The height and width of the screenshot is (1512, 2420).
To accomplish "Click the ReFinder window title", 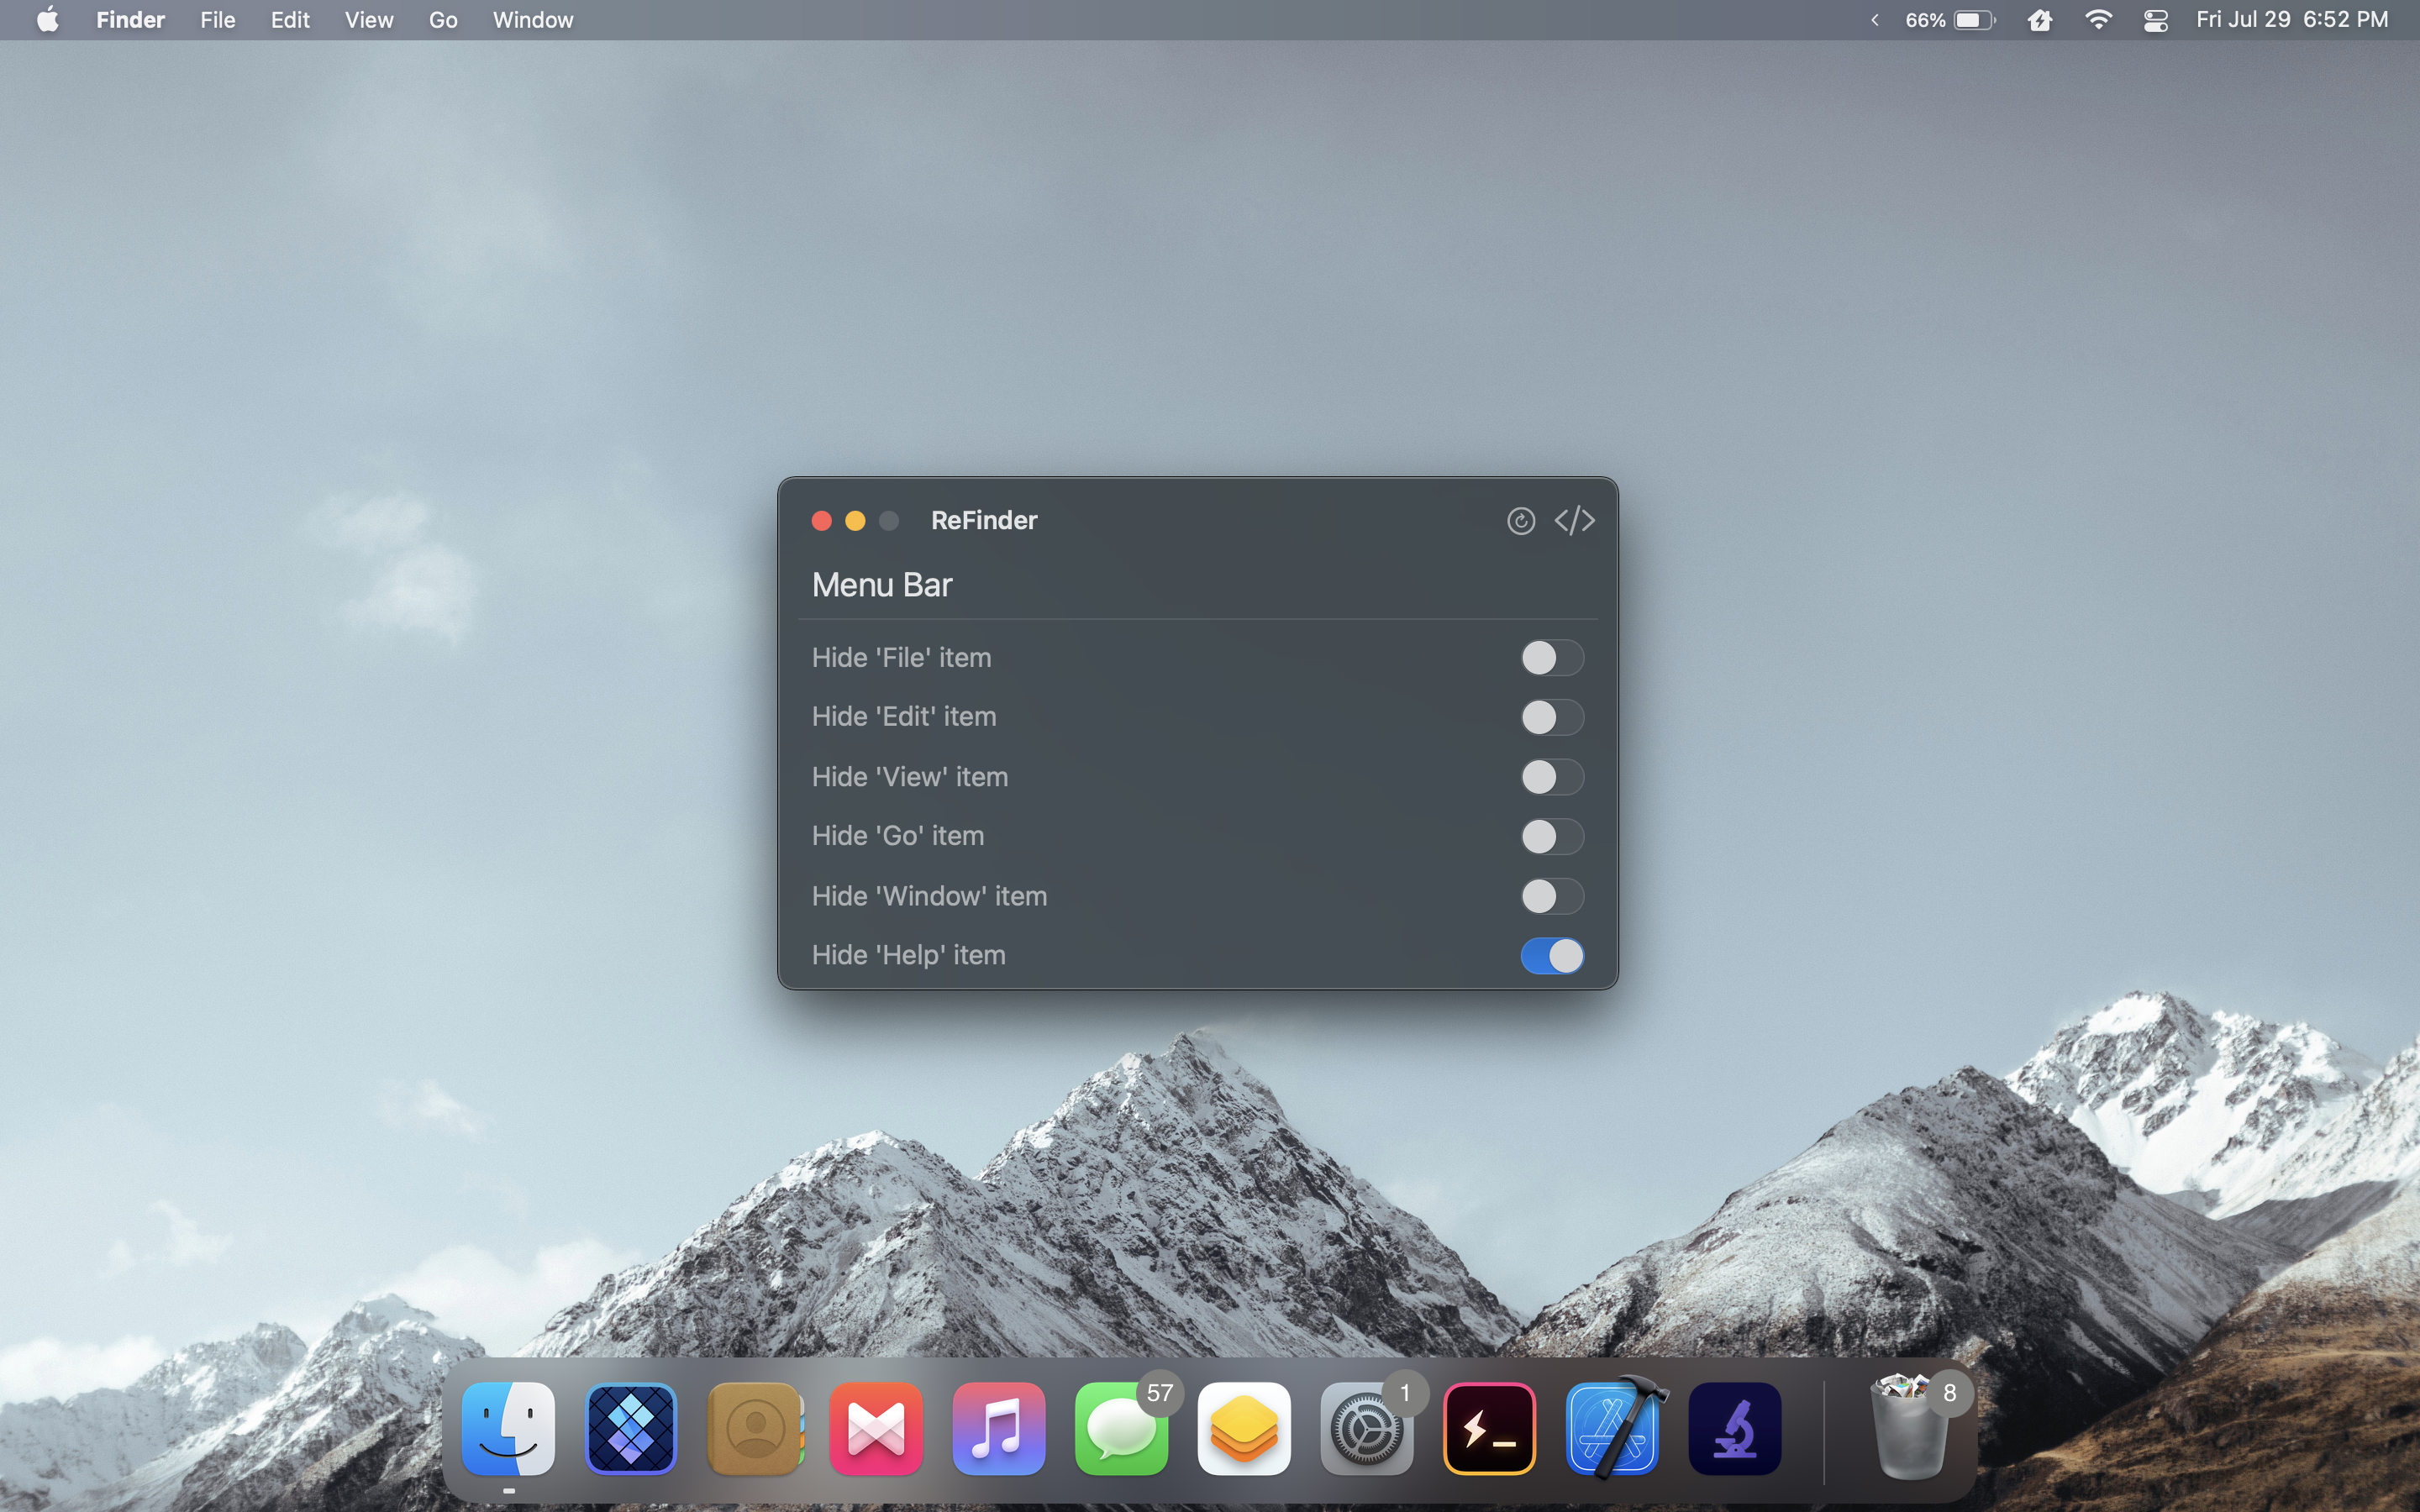I will click(984, 521).
